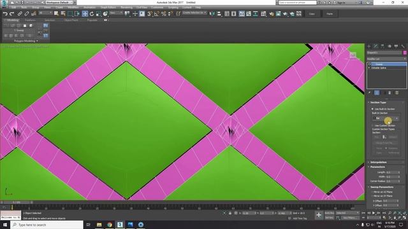Open the Modifiers menu
Viewport: 408px width, 229px height.
73,8
